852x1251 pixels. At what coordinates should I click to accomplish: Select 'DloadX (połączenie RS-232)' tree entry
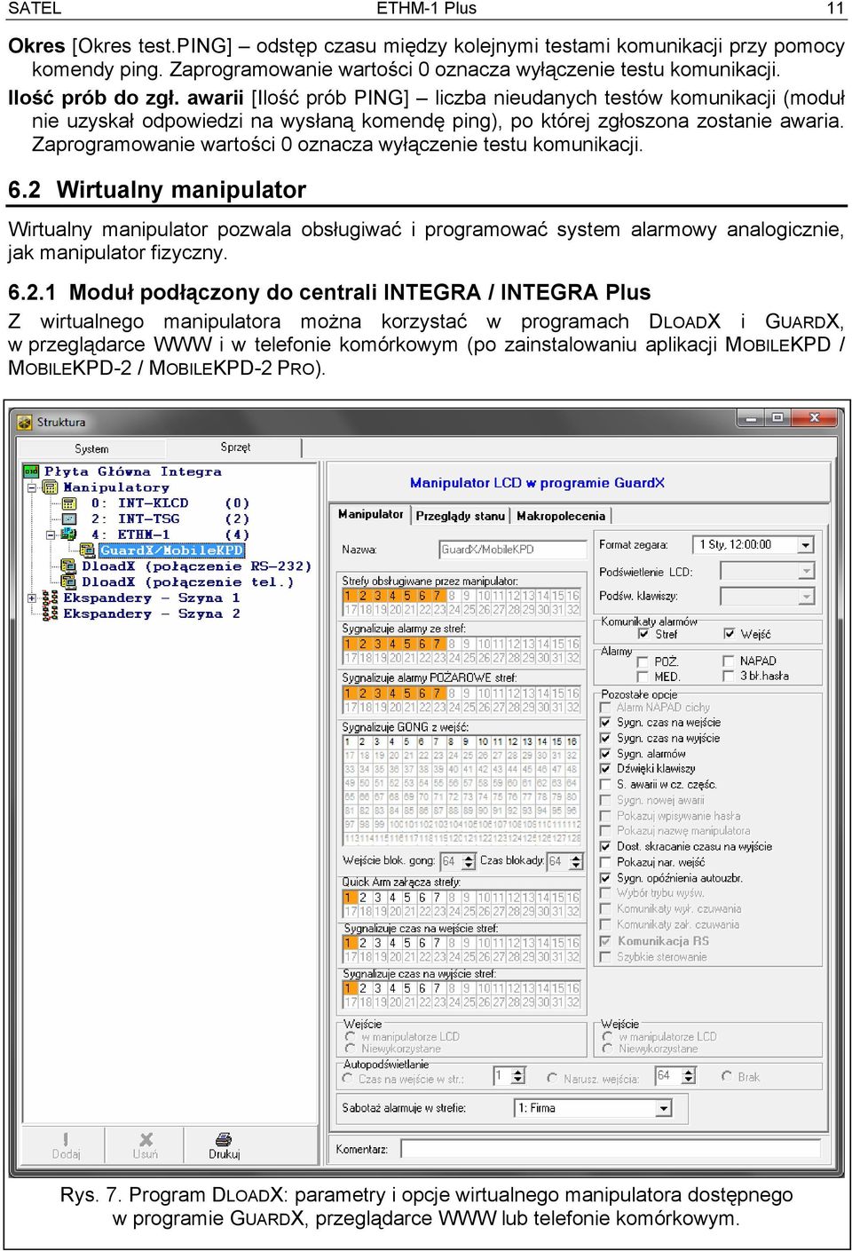[x=196, y=566]
